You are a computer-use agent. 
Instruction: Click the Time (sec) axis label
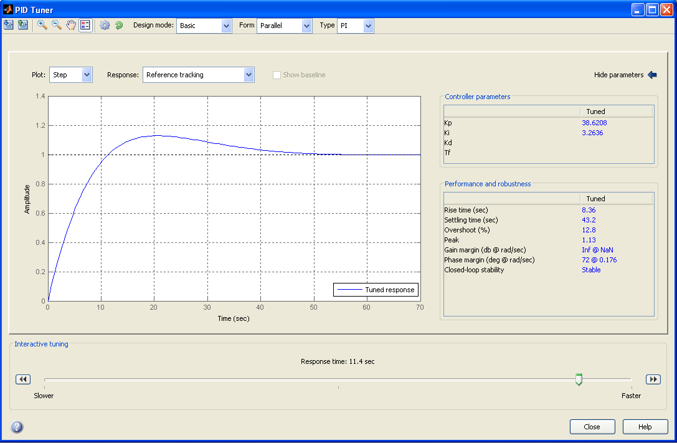pos(234,318)
